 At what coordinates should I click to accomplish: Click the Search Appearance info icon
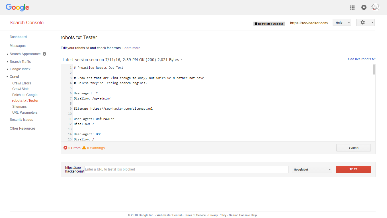click(44, 54)
